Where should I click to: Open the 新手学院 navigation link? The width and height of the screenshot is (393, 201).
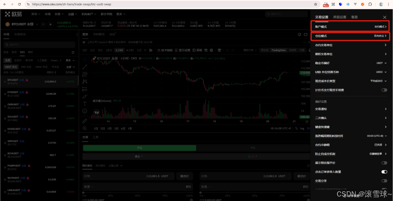click(x=106, y=14)
